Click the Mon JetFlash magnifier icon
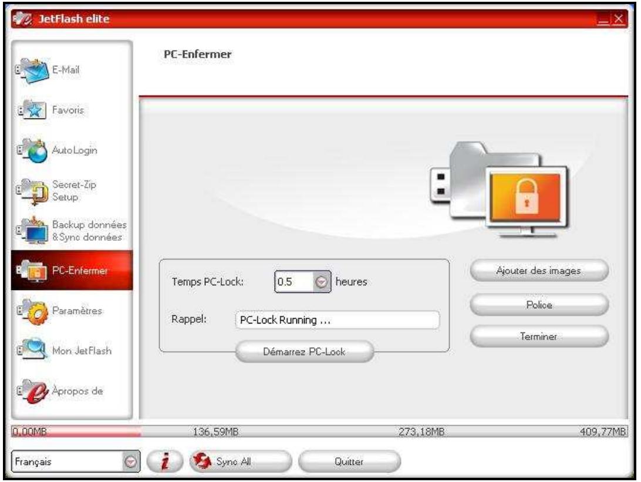Viewport: 641px width, 482px height. [32, 349]
